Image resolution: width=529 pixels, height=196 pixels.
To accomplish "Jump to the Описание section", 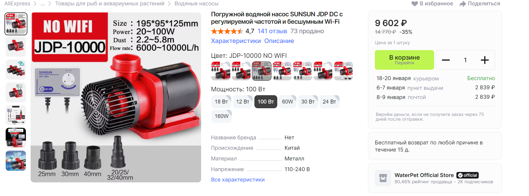I will [279, 41].
